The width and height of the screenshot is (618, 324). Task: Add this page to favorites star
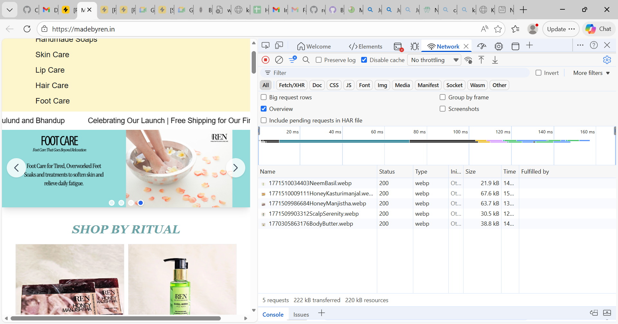coord(498,29)
